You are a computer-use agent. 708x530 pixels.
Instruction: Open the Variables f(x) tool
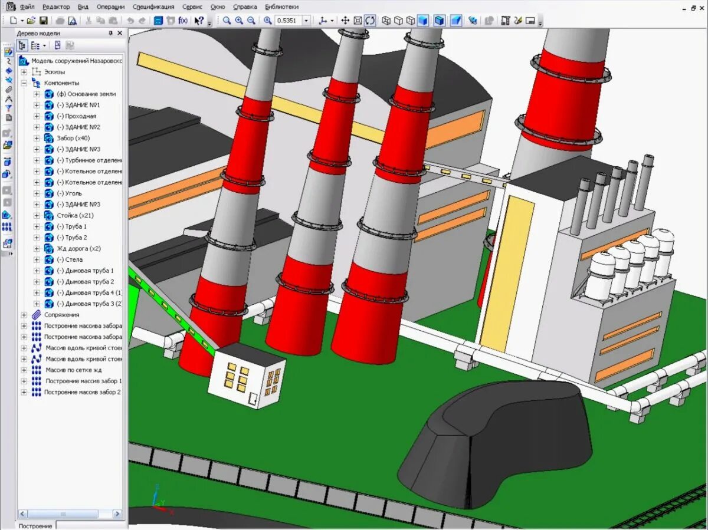click(183, 21)
